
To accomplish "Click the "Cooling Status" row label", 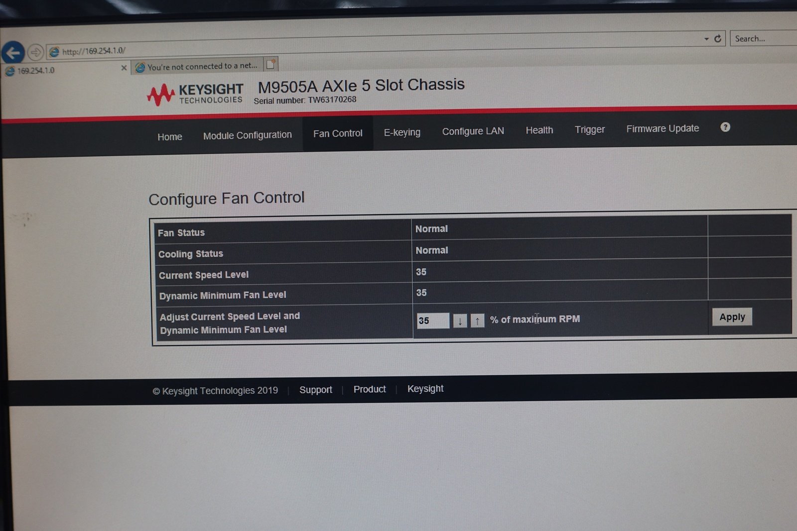I will tap(191, 254).
